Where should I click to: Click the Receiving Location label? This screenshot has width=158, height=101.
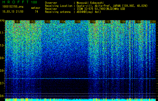pyautogui.click(x=59, y=6)
